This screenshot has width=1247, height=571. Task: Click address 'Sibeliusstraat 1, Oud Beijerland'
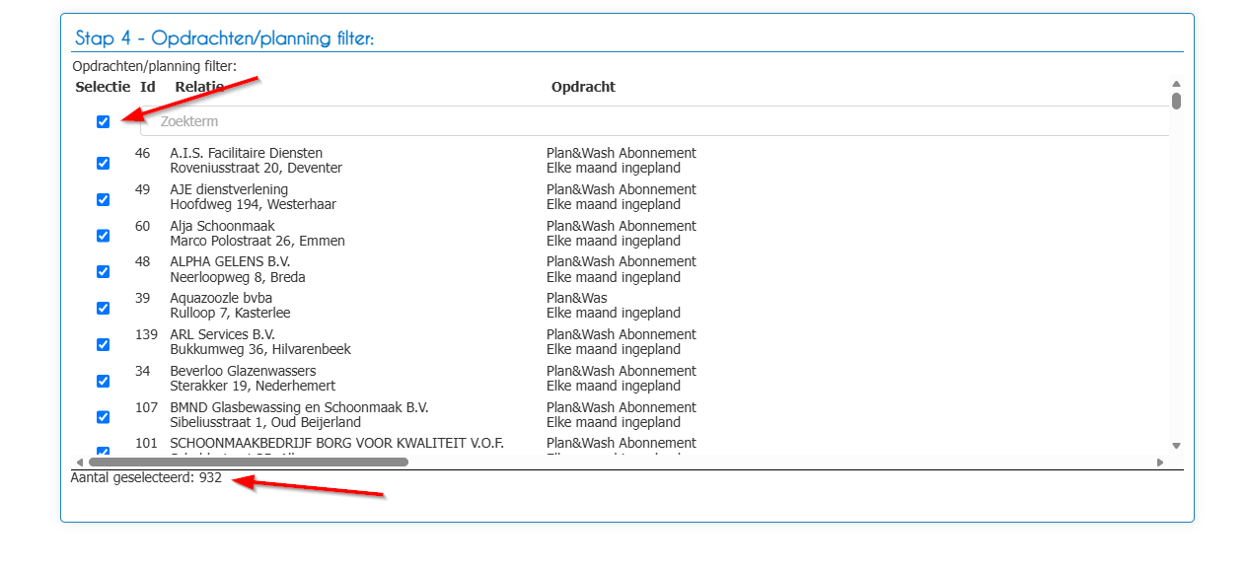click(x=265, y=422)
